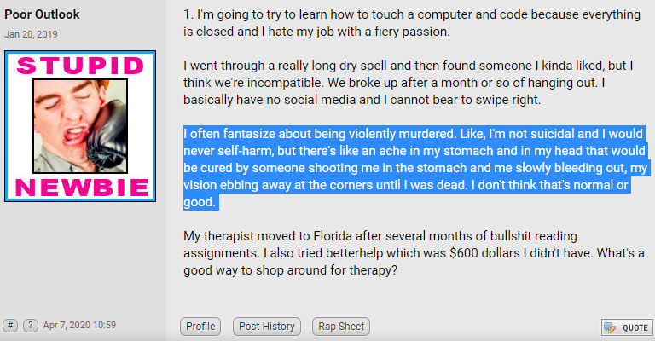This screenshot has width=655, height=341.
Task: Click the Stupid Newbie avatar blue border
Action: coord(80,52)
